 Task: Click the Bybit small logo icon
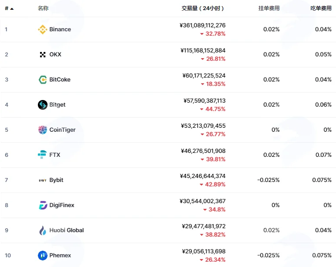(43, 180)
